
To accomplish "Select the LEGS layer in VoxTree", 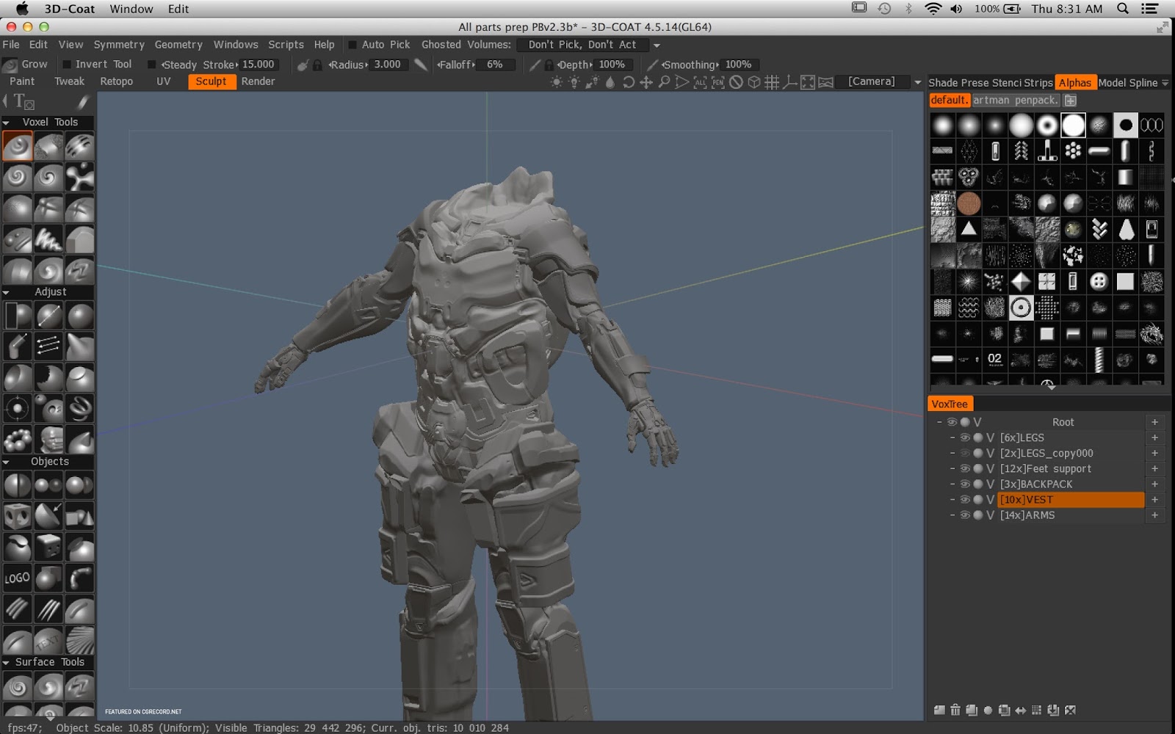I will 1022,437.
